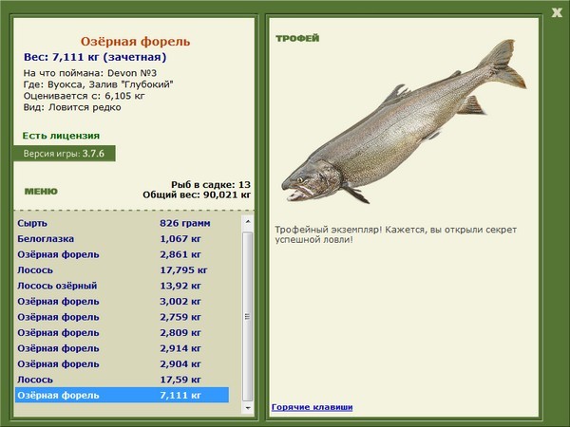Click the scroll down arrow of the fish list

248,408
